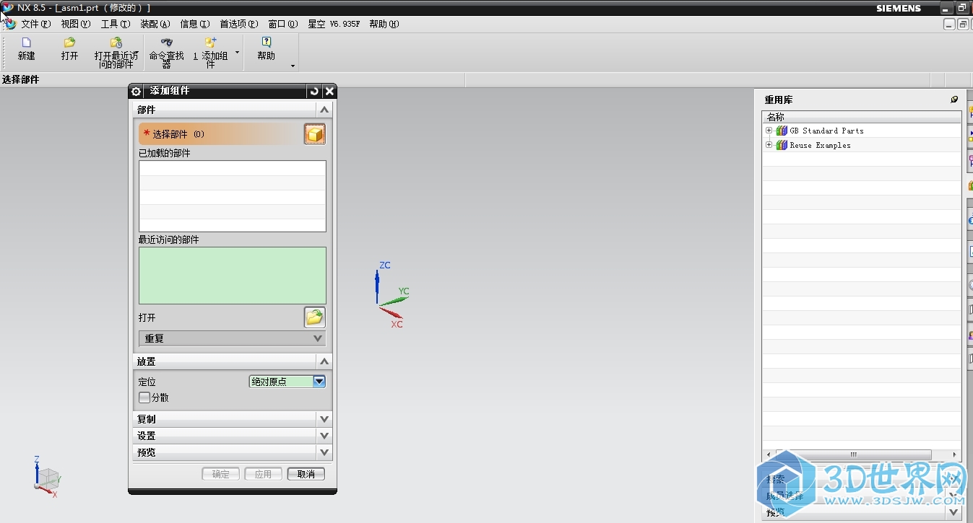Open the 文件(F) menu
973x523 pixels.
tap(36, 24)
